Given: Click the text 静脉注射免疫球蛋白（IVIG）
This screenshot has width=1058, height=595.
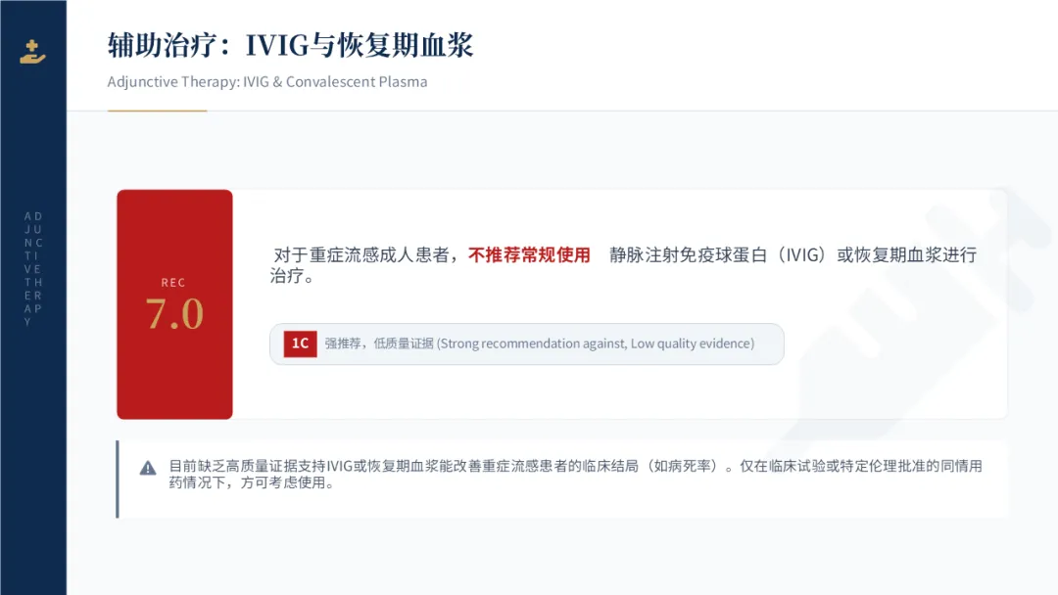Looking at the screenshot, I should click(718, 254).
